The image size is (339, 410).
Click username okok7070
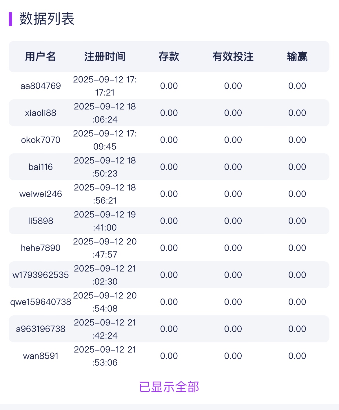tap(41, 140)
